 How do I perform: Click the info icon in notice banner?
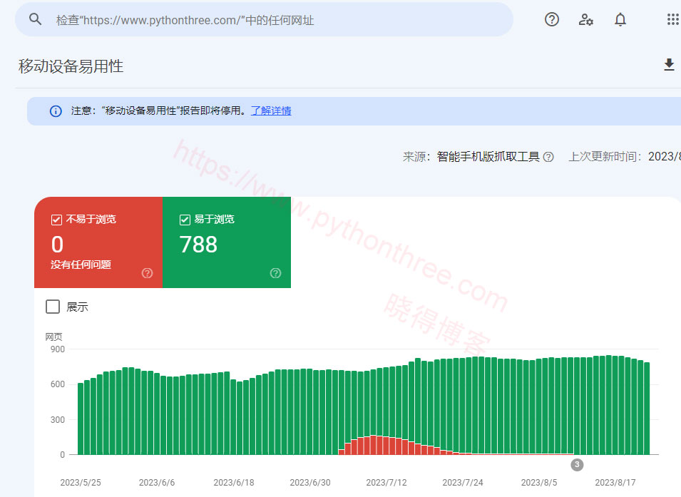coord(56,111)
